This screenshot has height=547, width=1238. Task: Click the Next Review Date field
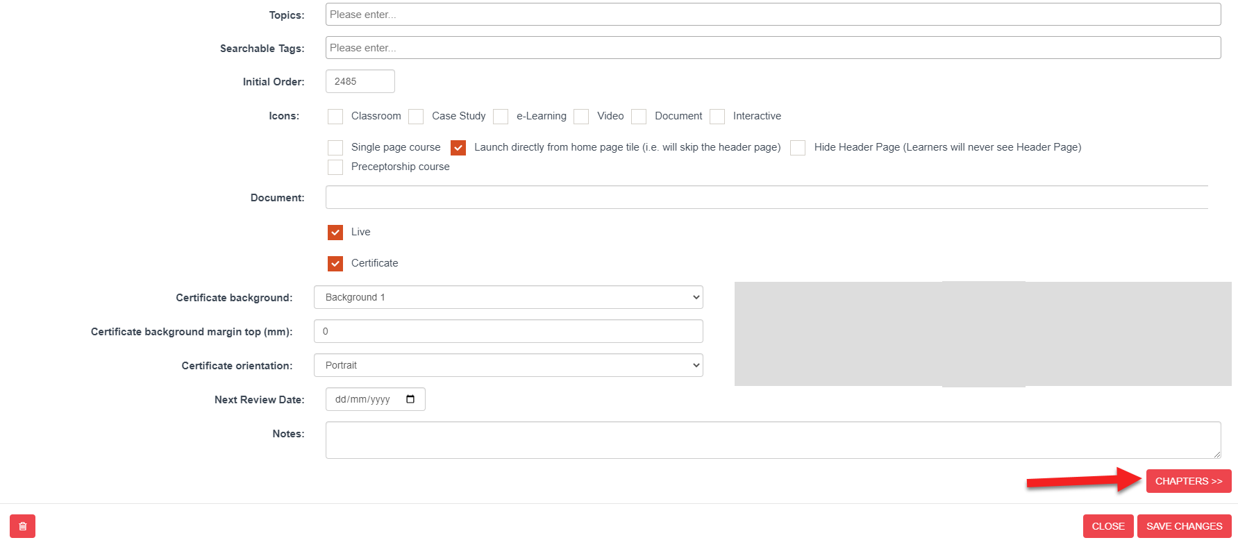click(376, 399)
